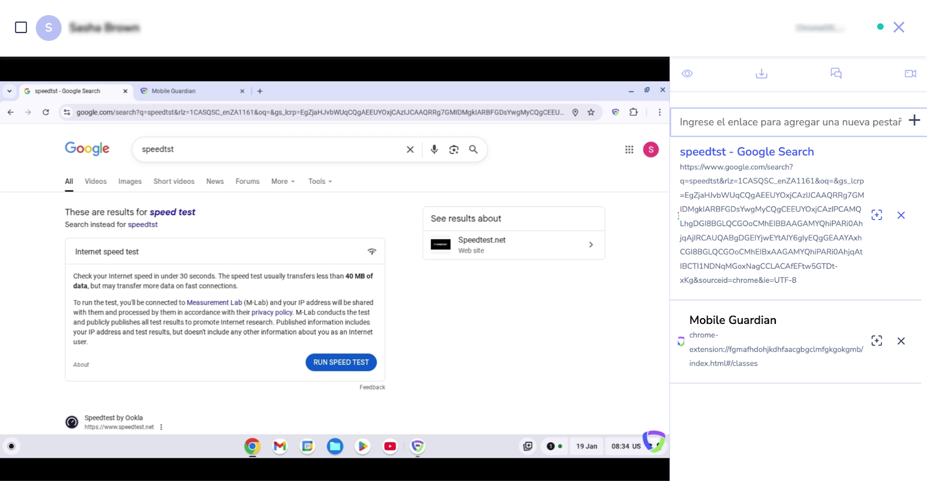The image size is (927, 481).
Task: Select the News search tab
Action: coord(215,181)
